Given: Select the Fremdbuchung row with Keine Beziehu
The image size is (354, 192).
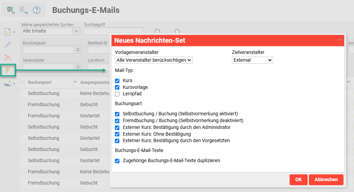Looking at the screenshot, I should click(65, 172).
